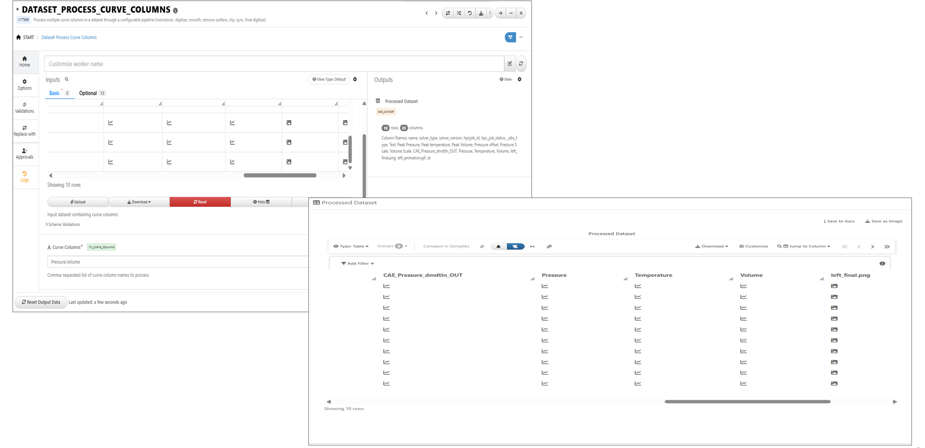Image resolution: width=925 pixels, height=448 pixels.
Task: Toggle the Outputs View option
Action: (505, 79)
